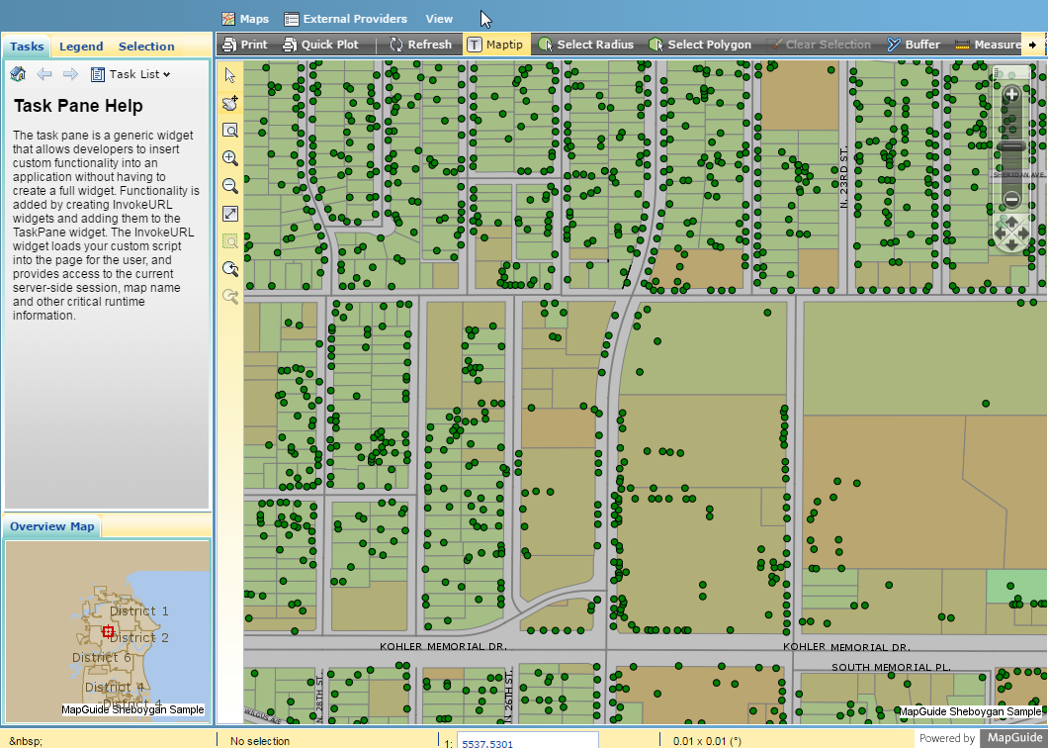Click the navigator zoom in plus button
Image resolution: width=1048 pixels, height=748 pixels.
tap(1011, 94)
